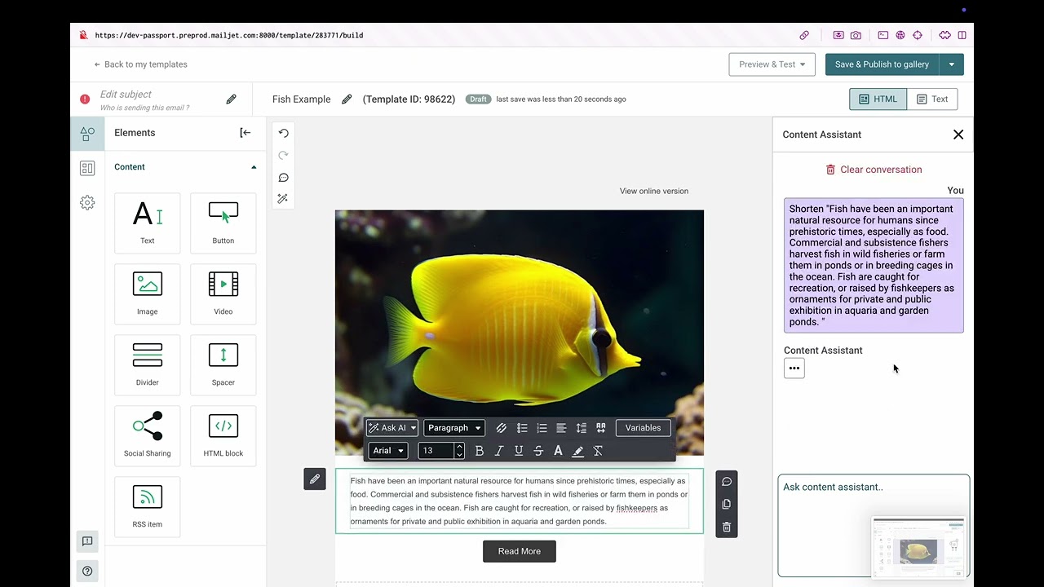The height and width of the screenshot is (587, 1044).
Task: Open the feedback icon at bottom left
Action: point(87,541)
